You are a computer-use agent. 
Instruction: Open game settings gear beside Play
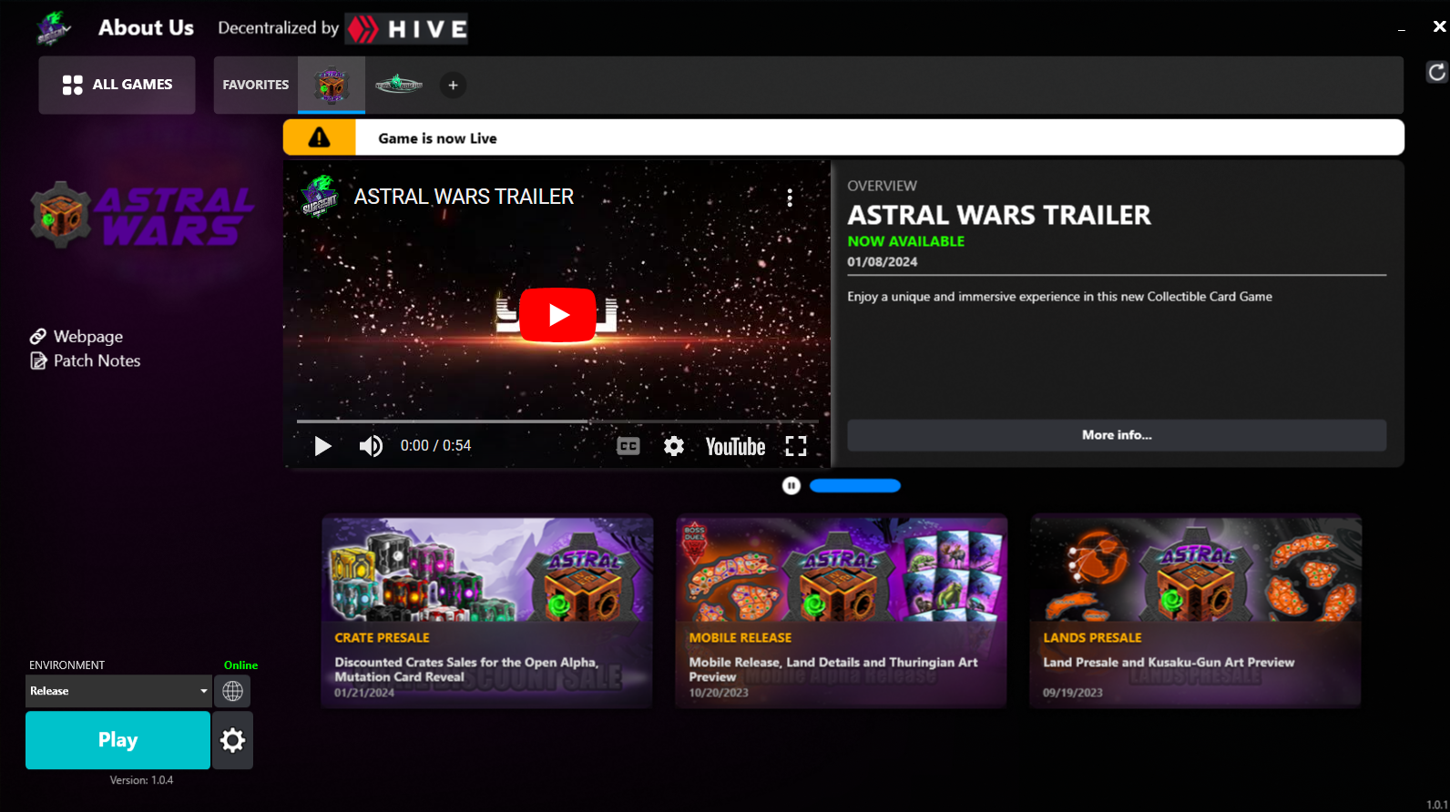(233, 740)
